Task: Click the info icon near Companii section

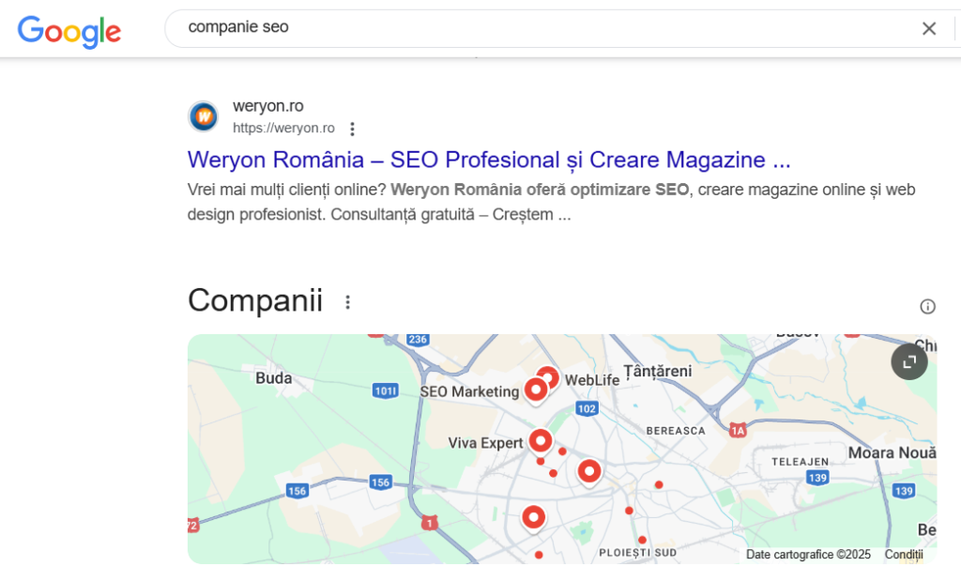Action: [x=927, y=306]
